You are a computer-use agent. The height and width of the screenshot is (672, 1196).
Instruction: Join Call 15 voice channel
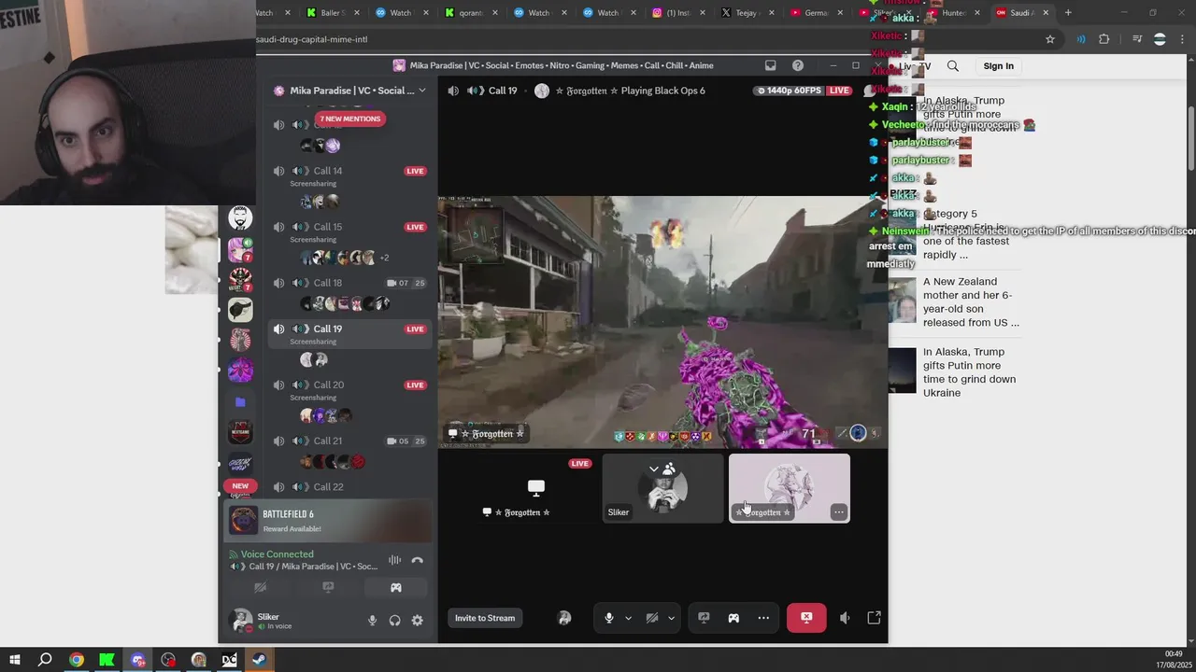[328, 227]
